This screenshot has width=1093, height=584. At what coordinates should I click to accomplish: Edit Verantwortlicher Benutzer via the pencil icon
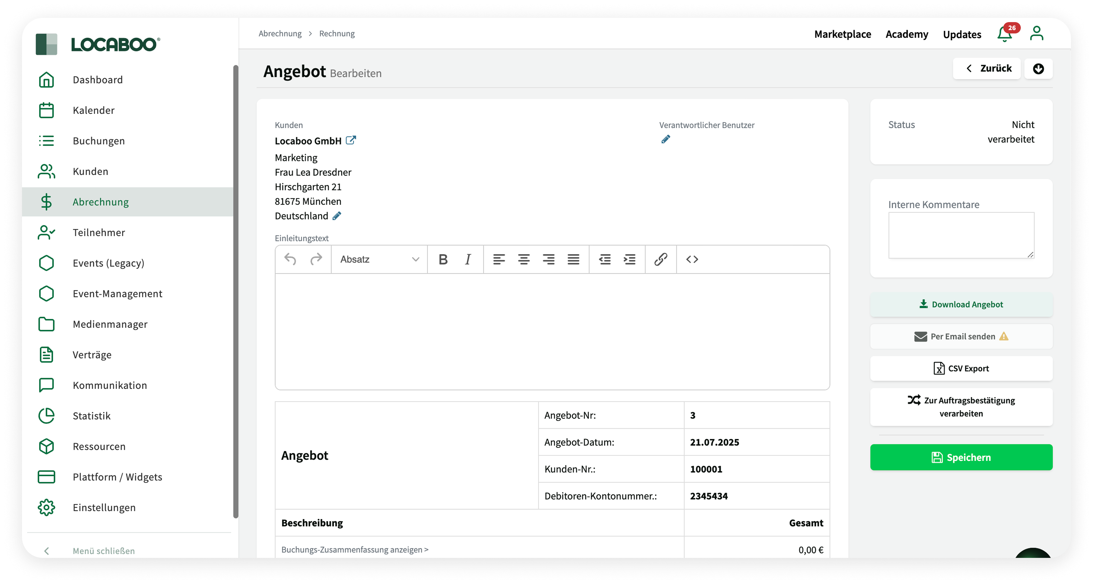coord(666,140)
